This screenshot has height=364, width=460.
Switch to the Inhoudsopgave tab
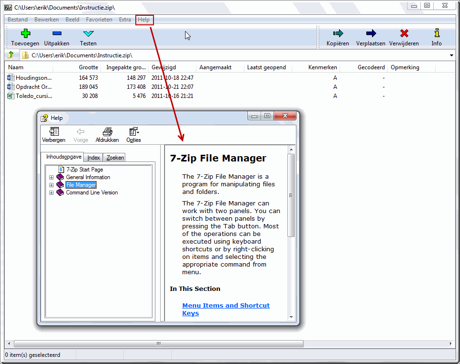point(64,157)
